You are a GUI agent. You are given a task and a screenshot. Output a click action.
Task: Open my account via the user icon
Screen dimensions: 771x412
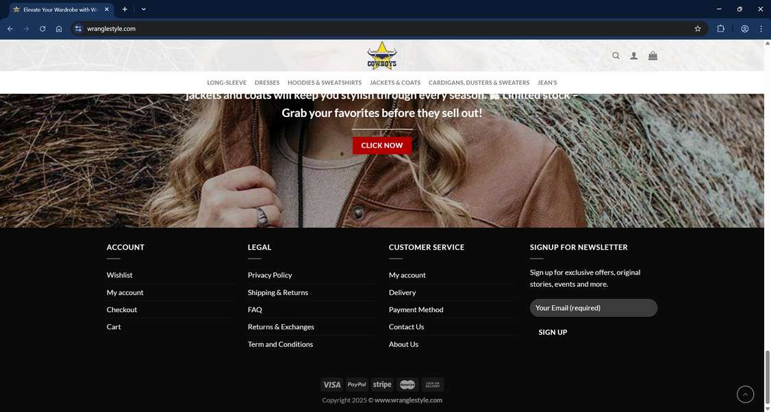(633, 55)
